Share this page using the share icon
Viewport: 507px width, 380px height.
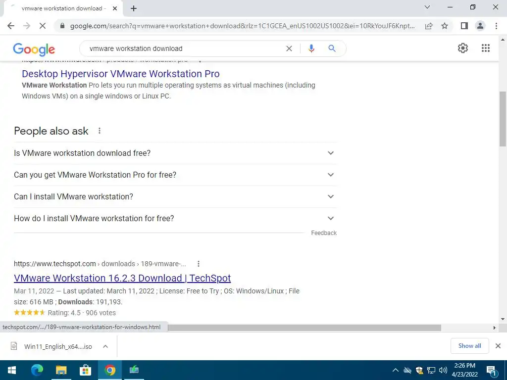pyautogui.click(x=429, y=26)
